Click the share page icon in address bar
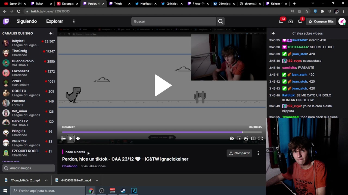The image size is (348, 195). (x=300, y=11)
